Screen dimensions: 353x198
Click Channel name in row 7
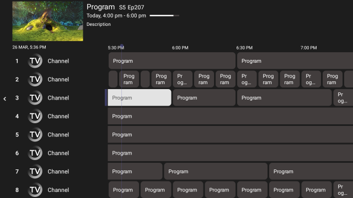tap(58, 171)
